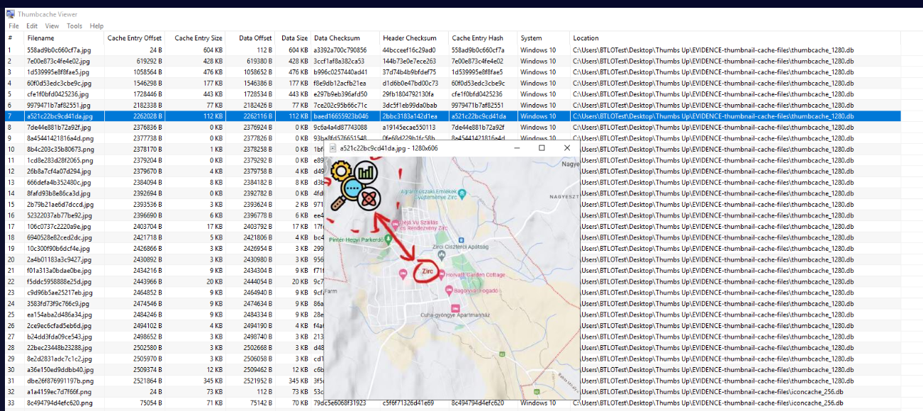Maximize the a521c22bc9cd41da.jpg preview window
Screen dimensions: 923x411
click(542, 148)
